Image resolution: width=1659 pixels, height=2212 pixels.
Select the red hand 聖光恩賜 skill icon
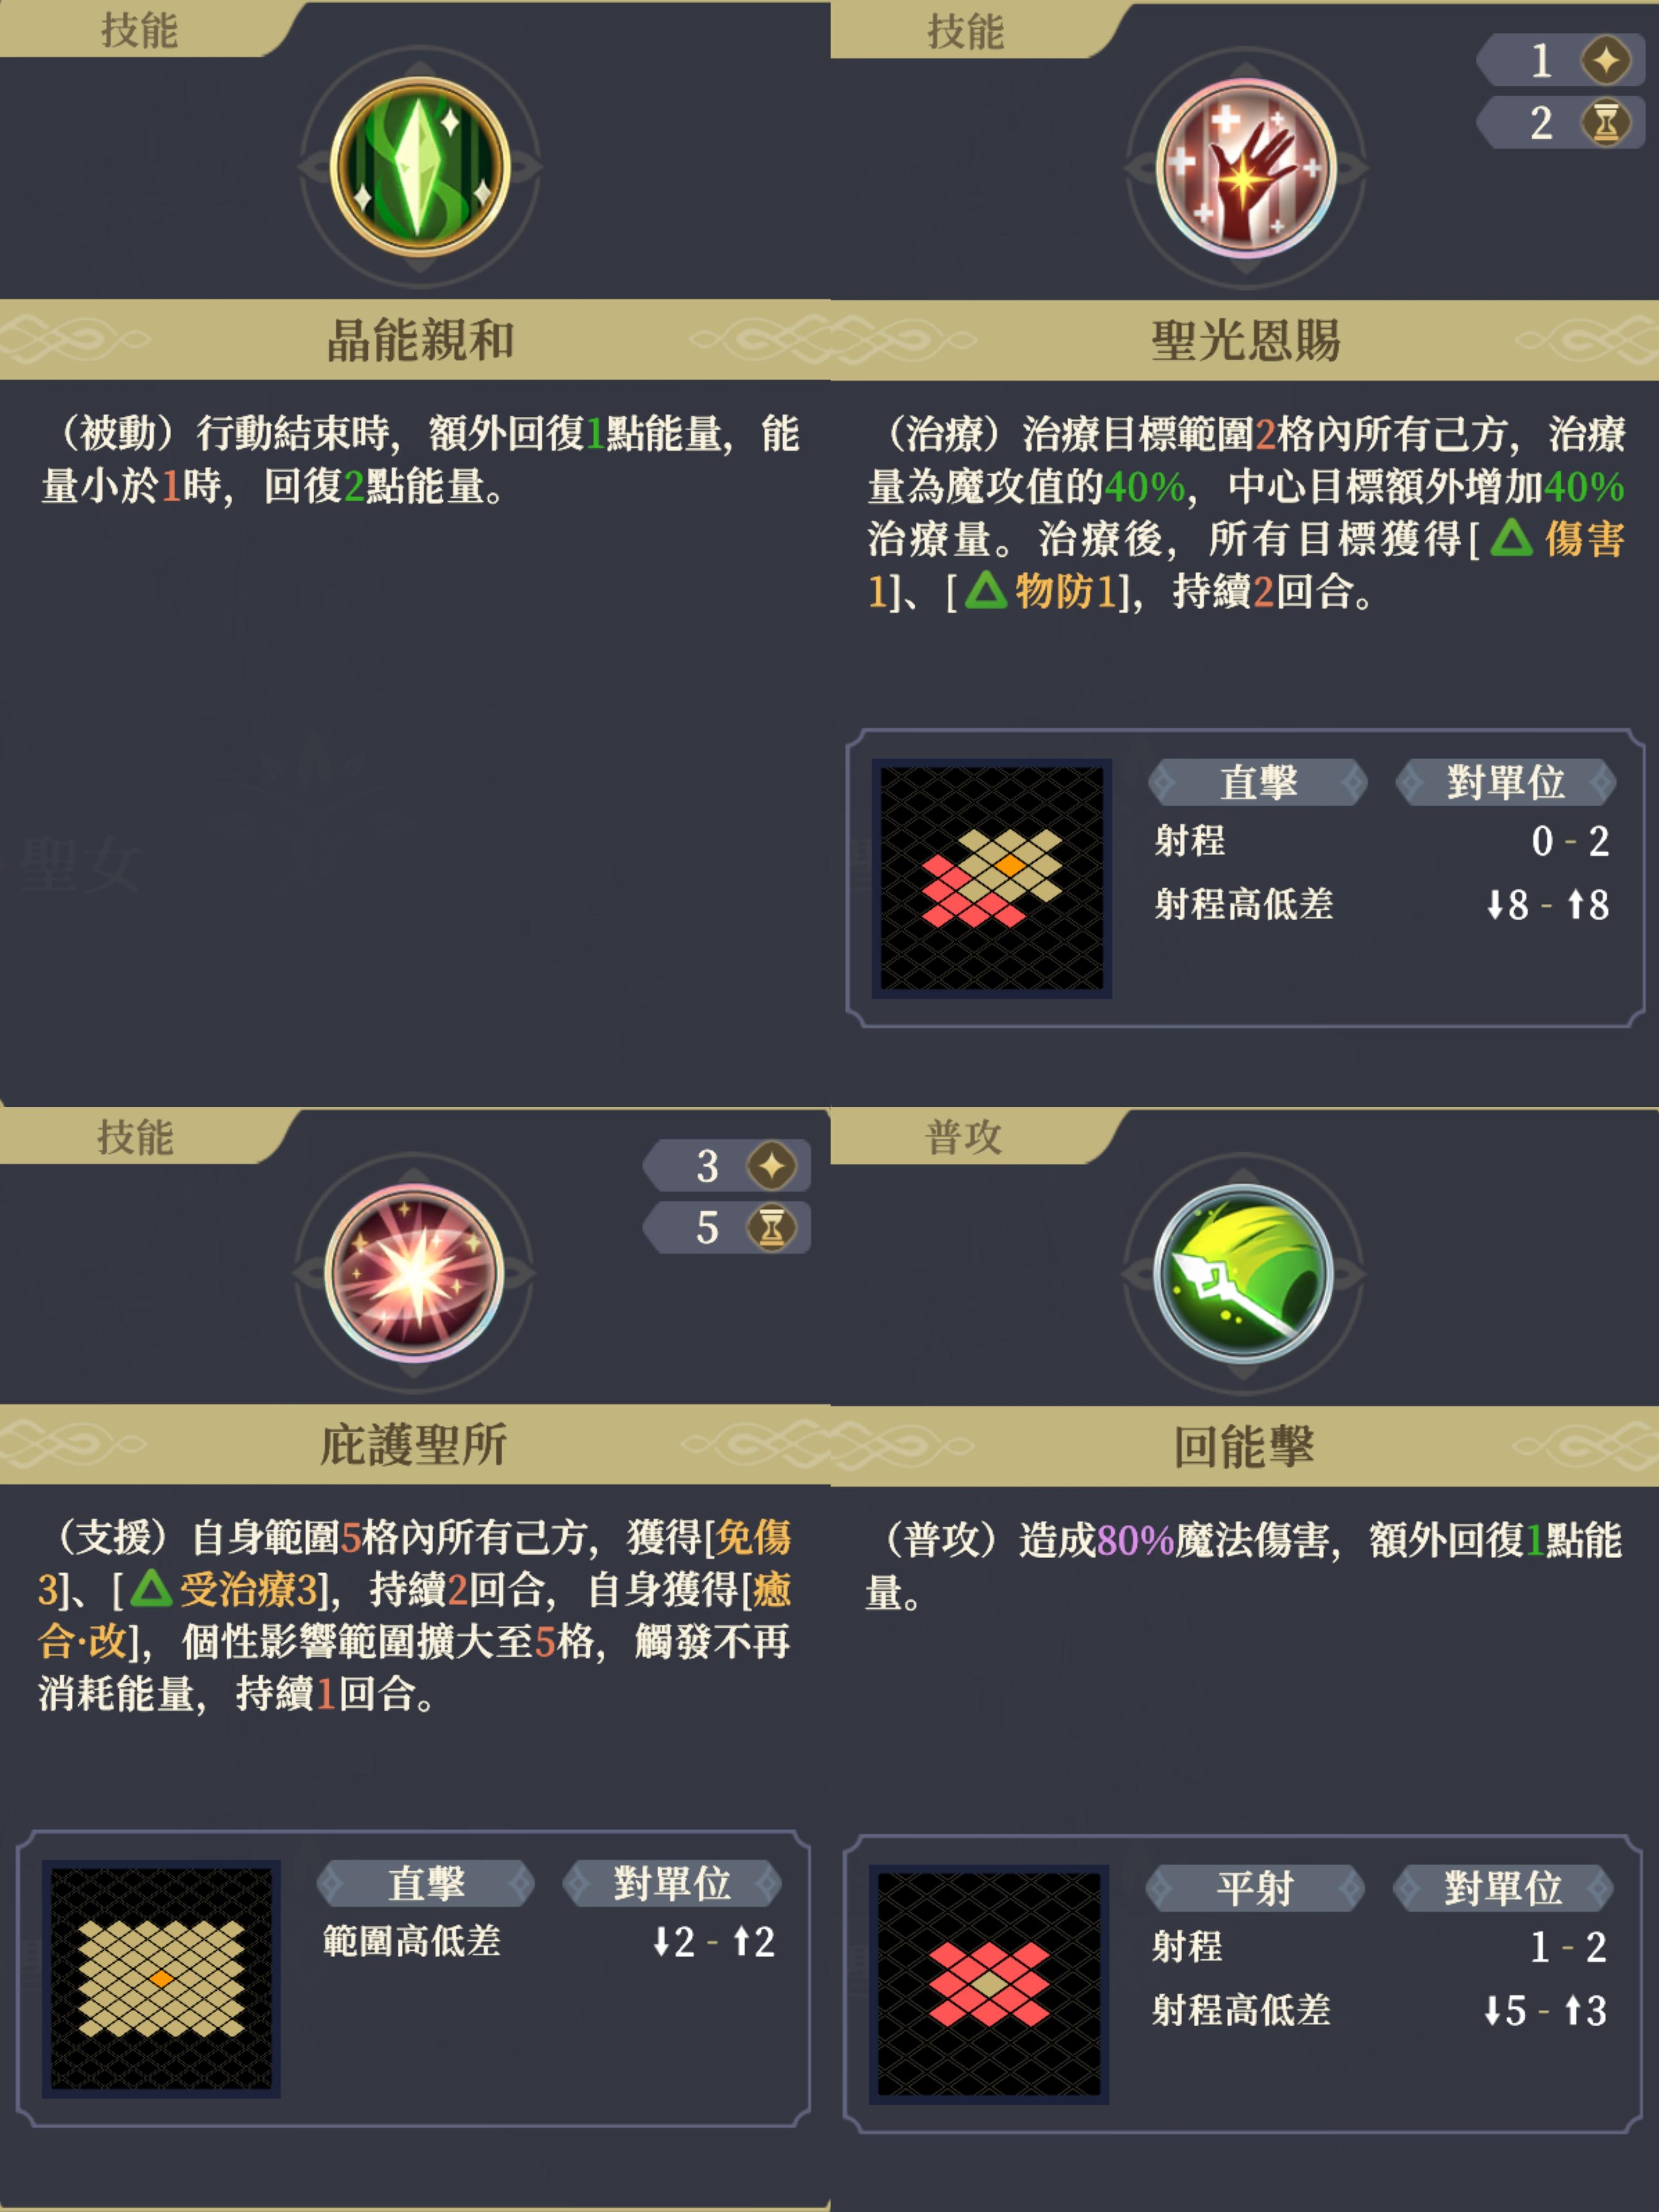pyautogui.click(x=1245, y=168)
